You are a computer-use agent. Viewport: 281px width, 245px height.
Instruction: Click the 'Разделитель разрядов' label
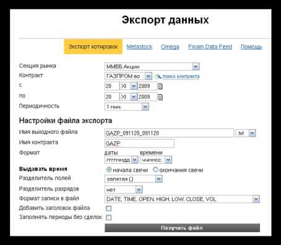click(x=49, y=189)
